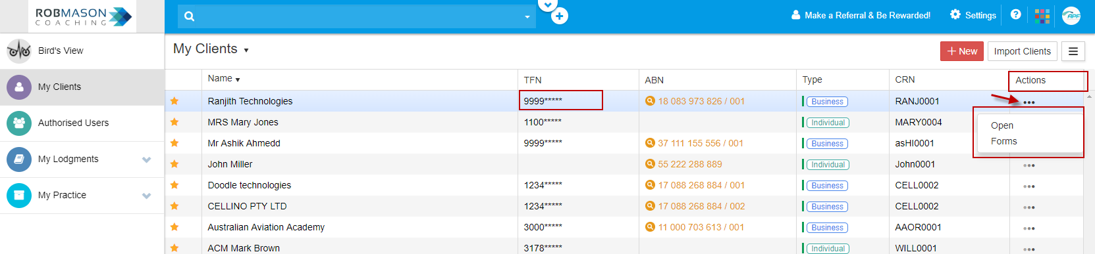Viewport: 1095px width, 254px height.
Task: Open the colorful apps grid icon
Action: [x=1042, y=16]
